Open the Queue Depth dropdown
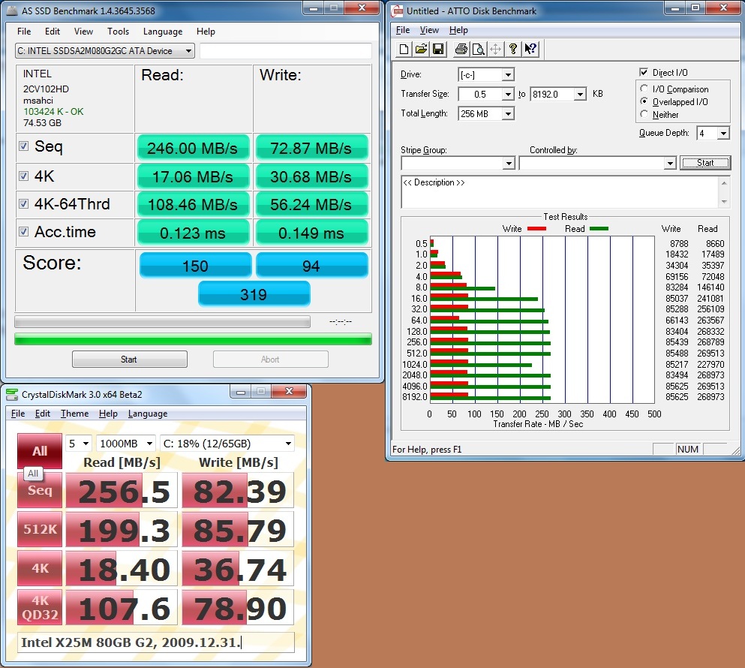 pyautogui.click(x=723, y=134)
